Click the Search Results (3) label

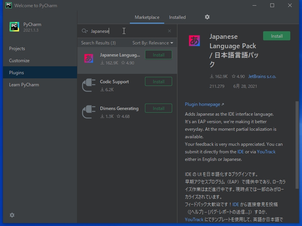[99, 43]
